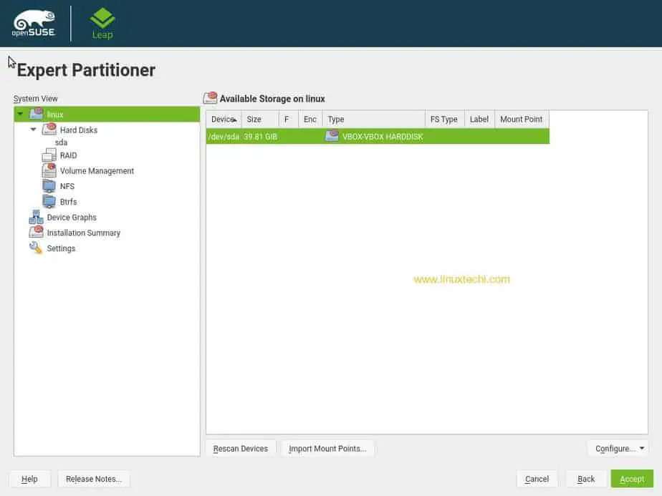Click the Volume Management icon
662x496 pixels.
pos(49,170)
